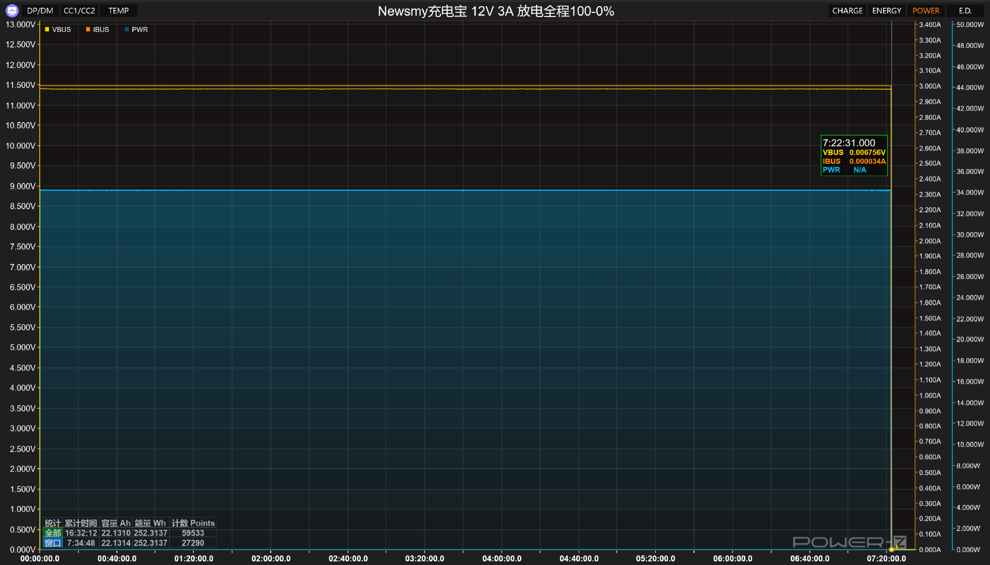Toggle the VBUS legend swatch
990x565 pixels.
(x=47, y=29)
